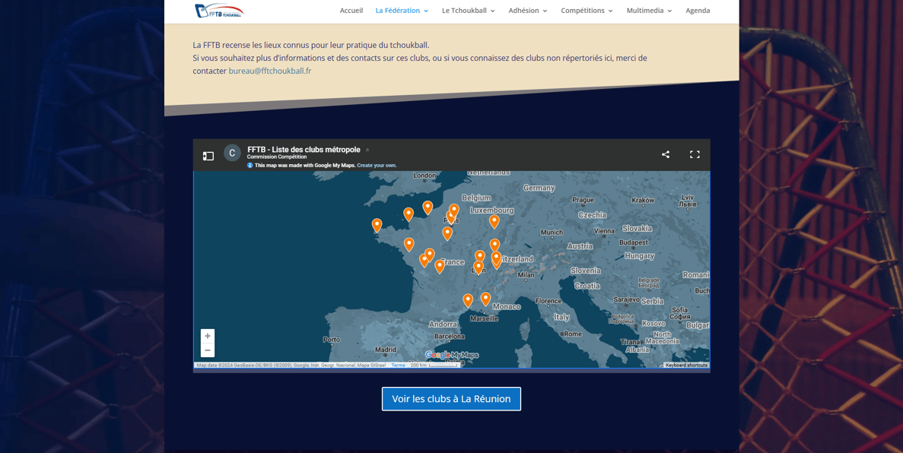Share the clubs map
Image resolution: width=903 pixels, height=453 pixels.
pyautogui.click(x=666, y=154)
